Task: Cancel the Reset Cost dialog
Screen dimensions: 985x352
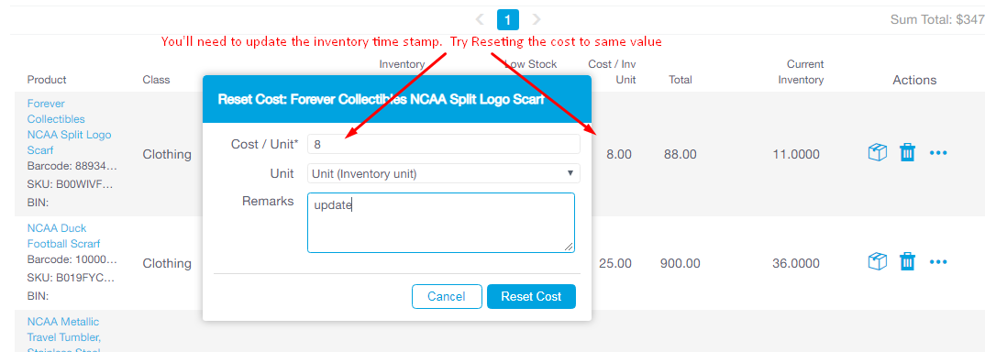Action: tap(447, 296)
